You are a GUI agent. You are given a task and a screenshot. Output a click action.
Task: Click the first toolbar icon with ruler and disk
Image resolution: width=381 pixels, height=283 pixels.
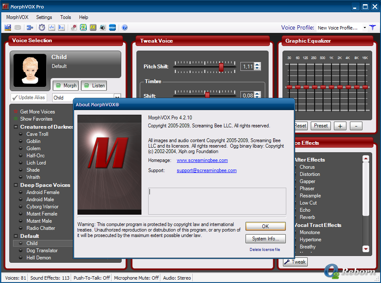[8, 27]
